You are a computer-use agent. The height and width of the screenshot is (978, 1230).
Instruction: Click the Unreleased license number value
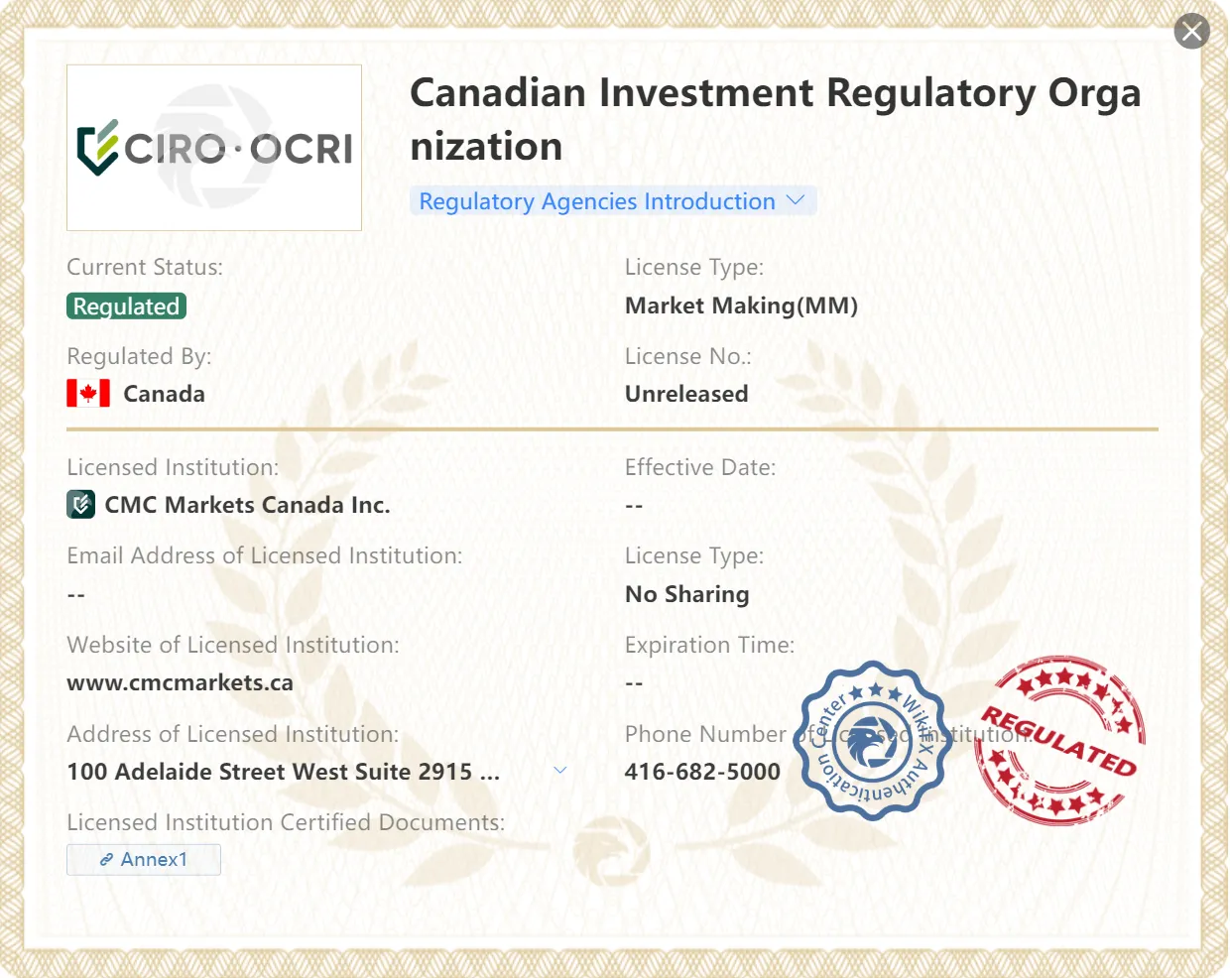pos(686,394)
